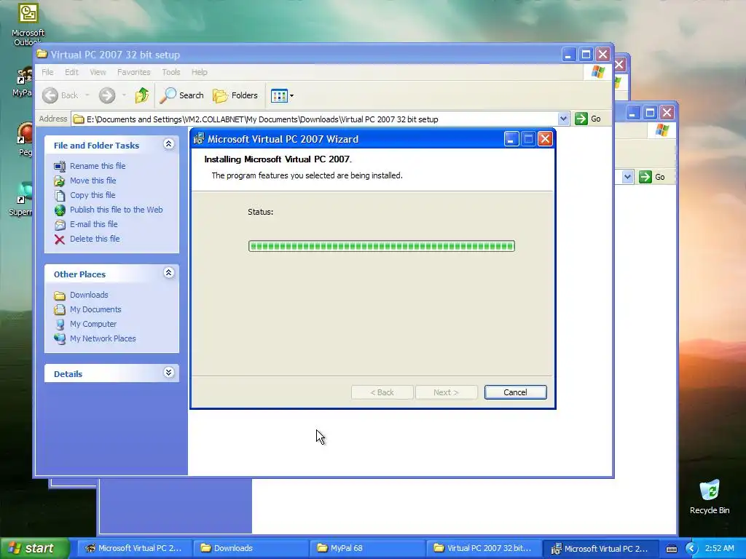Screen dimensions: 746x559
Task: Click Go button in rear Explorer window
Action: click(x=652, y=177)
